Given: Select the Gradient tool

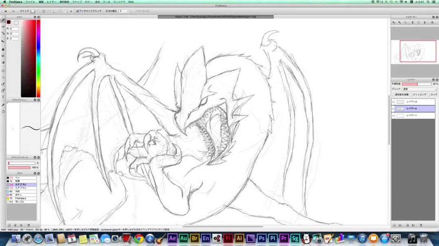Looking at the screenshot, I should 3,63.
